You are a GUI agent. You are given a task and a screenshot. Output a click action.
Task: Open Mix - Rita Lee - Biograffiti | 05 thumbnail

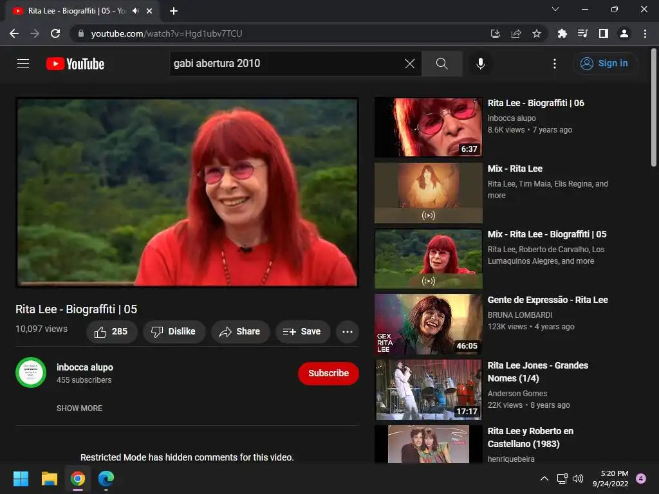[428, 259]
